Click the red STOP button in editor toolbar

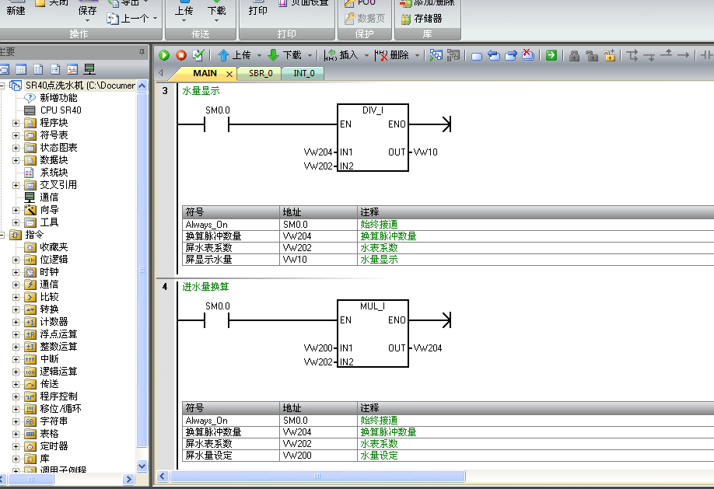pos(181,55)
